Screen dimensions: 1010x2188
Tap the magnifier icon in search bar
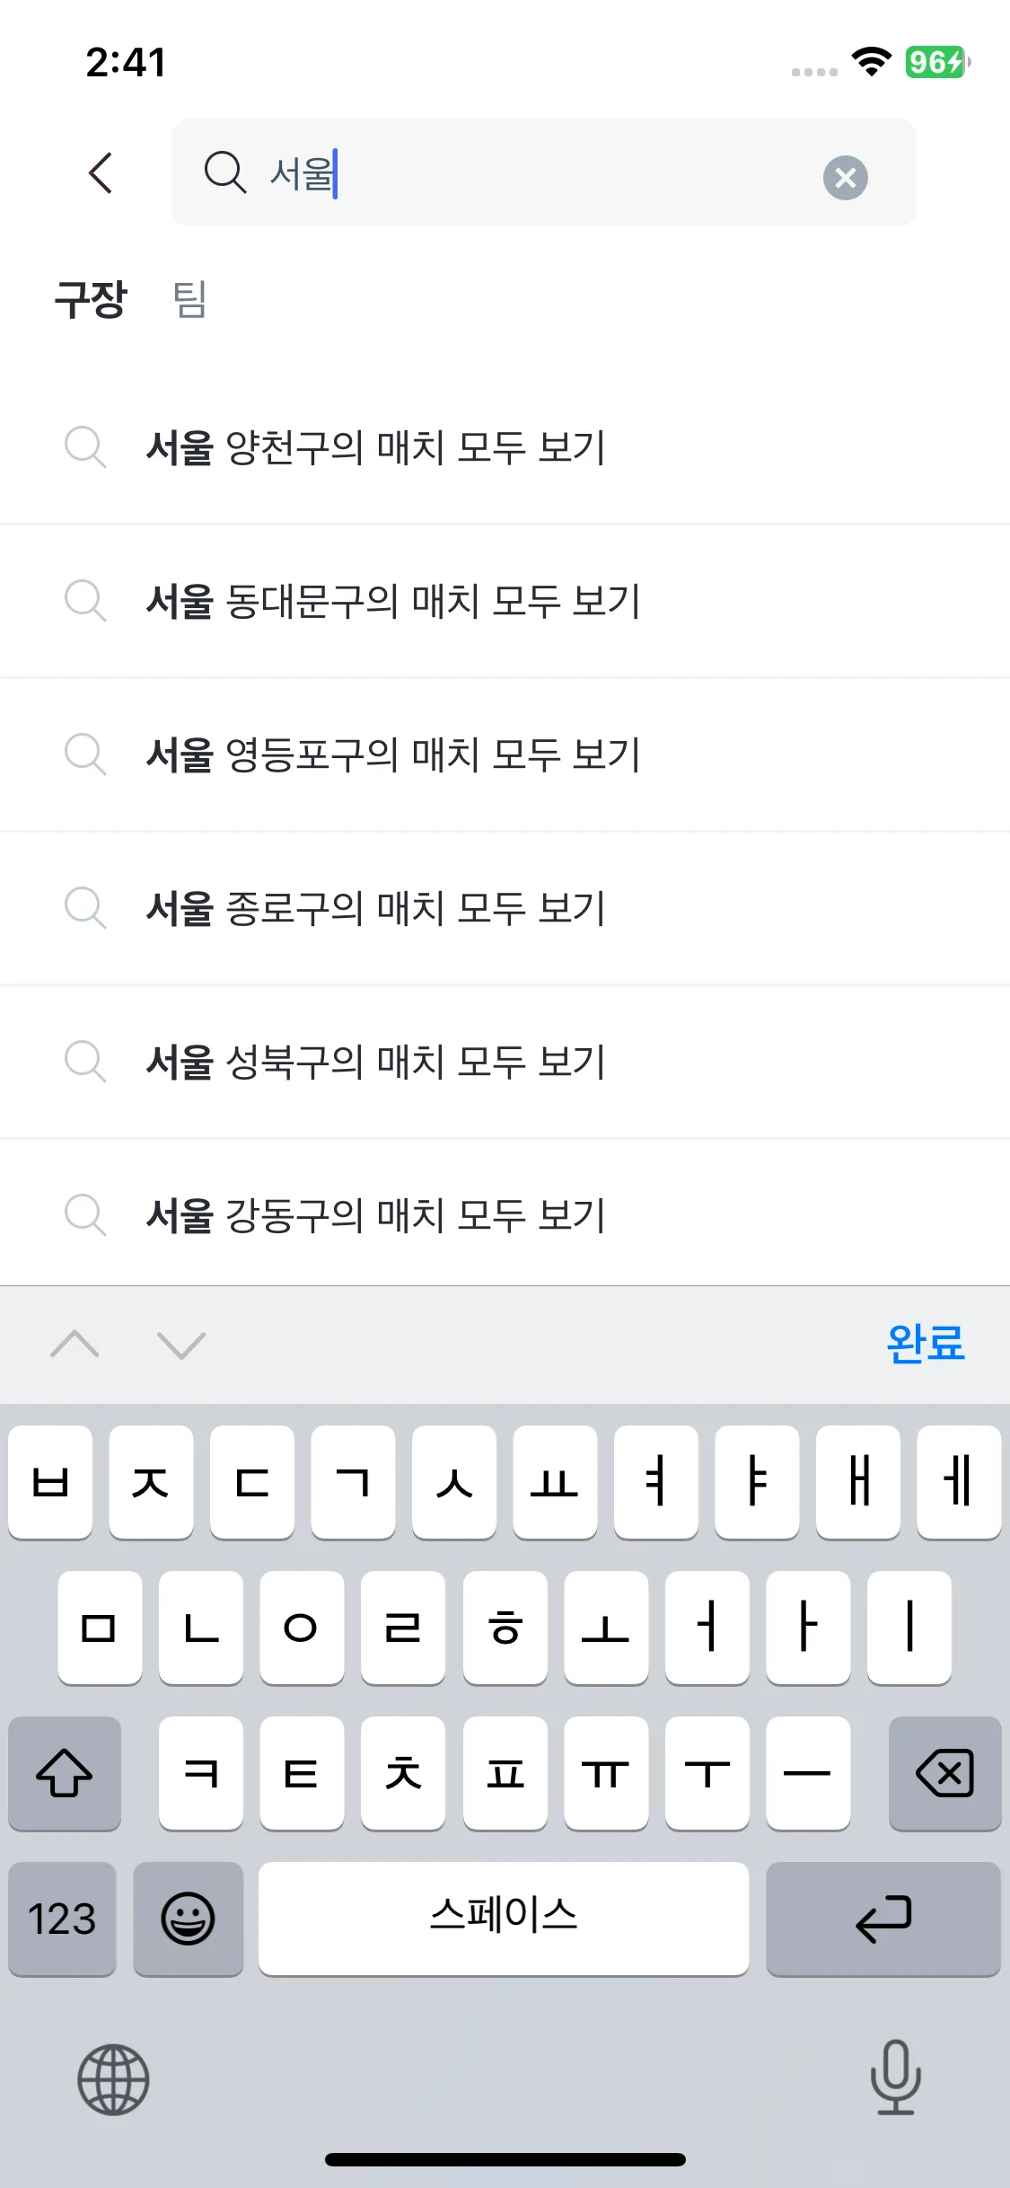point(224,172)
